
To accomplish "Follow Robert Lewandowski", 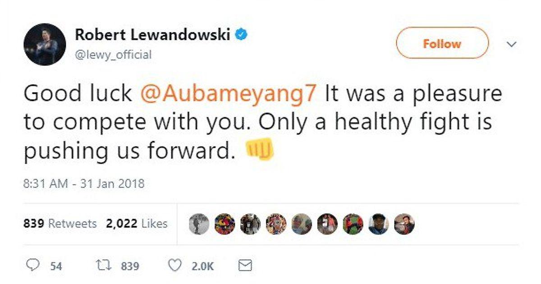I will 442,43.
